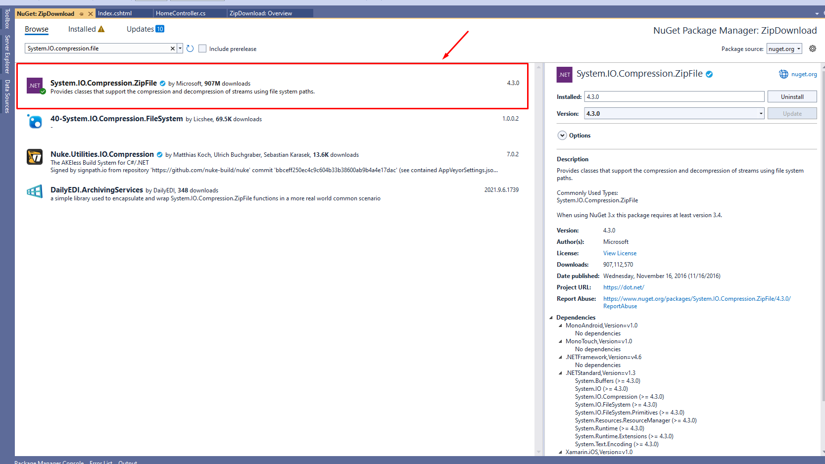Open the Error List tab
This screenshot has height=464, width=825.
[101, 462]
